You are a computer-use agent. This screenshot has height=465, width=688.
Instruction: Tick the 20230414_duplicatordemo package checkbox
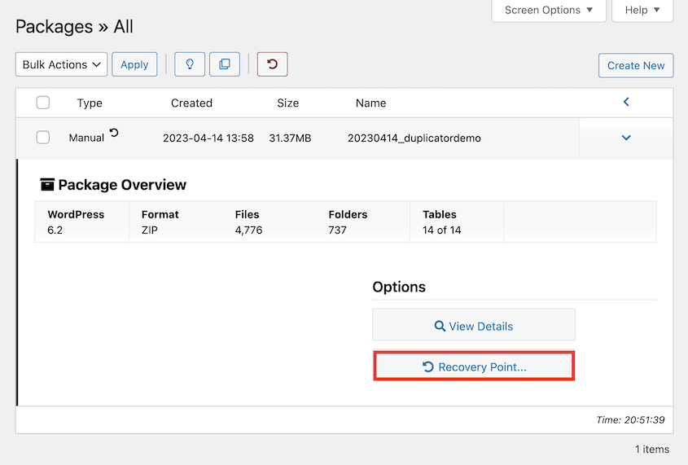point(43,138)
